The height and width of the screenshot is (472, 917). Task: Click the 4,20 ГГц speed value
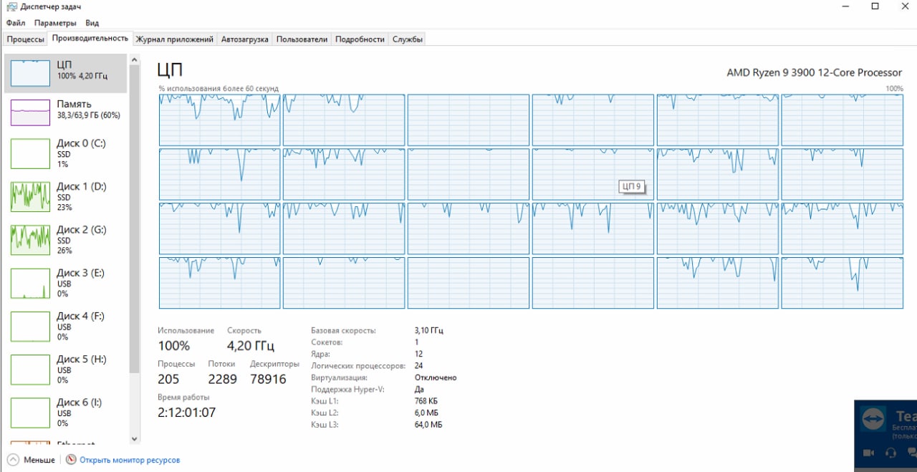click(251, 346)
